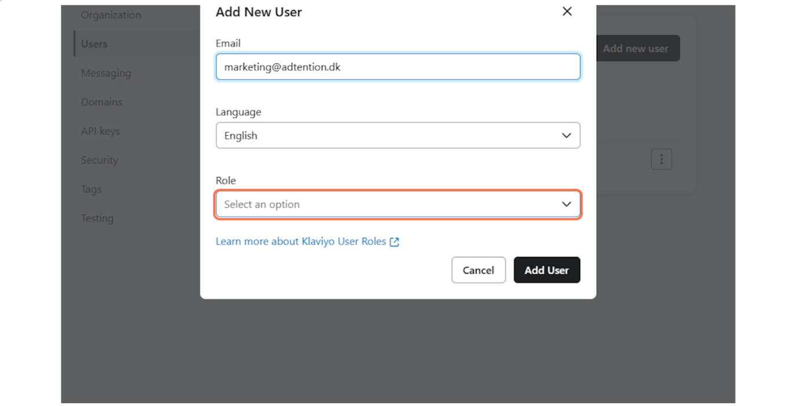Screen dimensions: 793x406
Task: Open the API keys section
Action: point(100,131)
